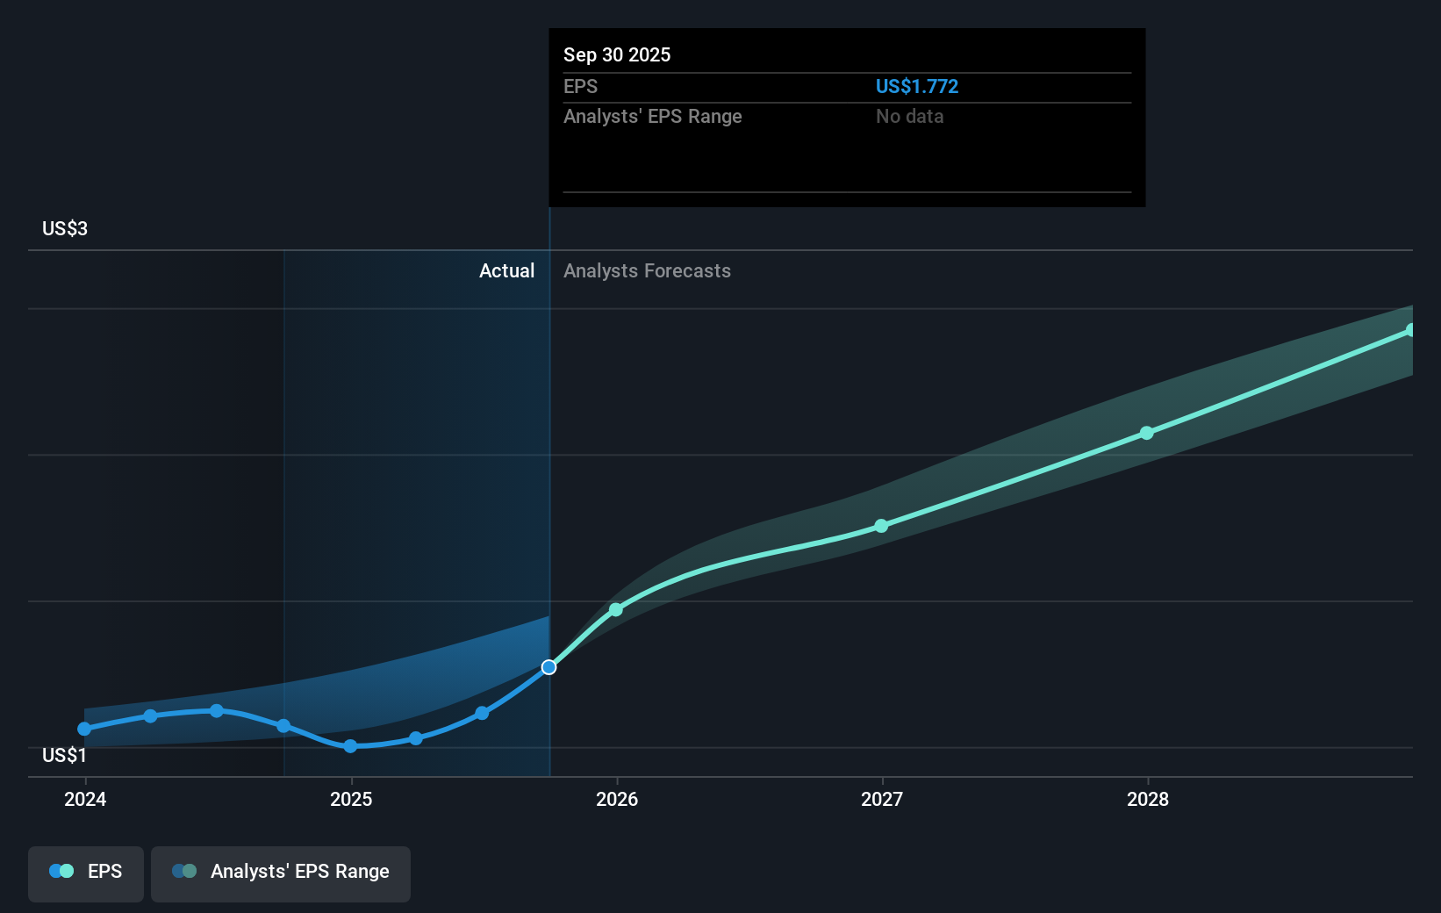The height and width of the screenshot is (913, 1441).
Task: Toggle the EPS legend series button
Action: coord(86,873)
